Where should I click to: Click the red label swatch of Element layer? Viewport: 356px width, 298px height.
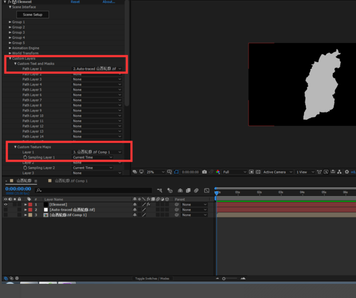pyautogui.click(x=30, y=205)
